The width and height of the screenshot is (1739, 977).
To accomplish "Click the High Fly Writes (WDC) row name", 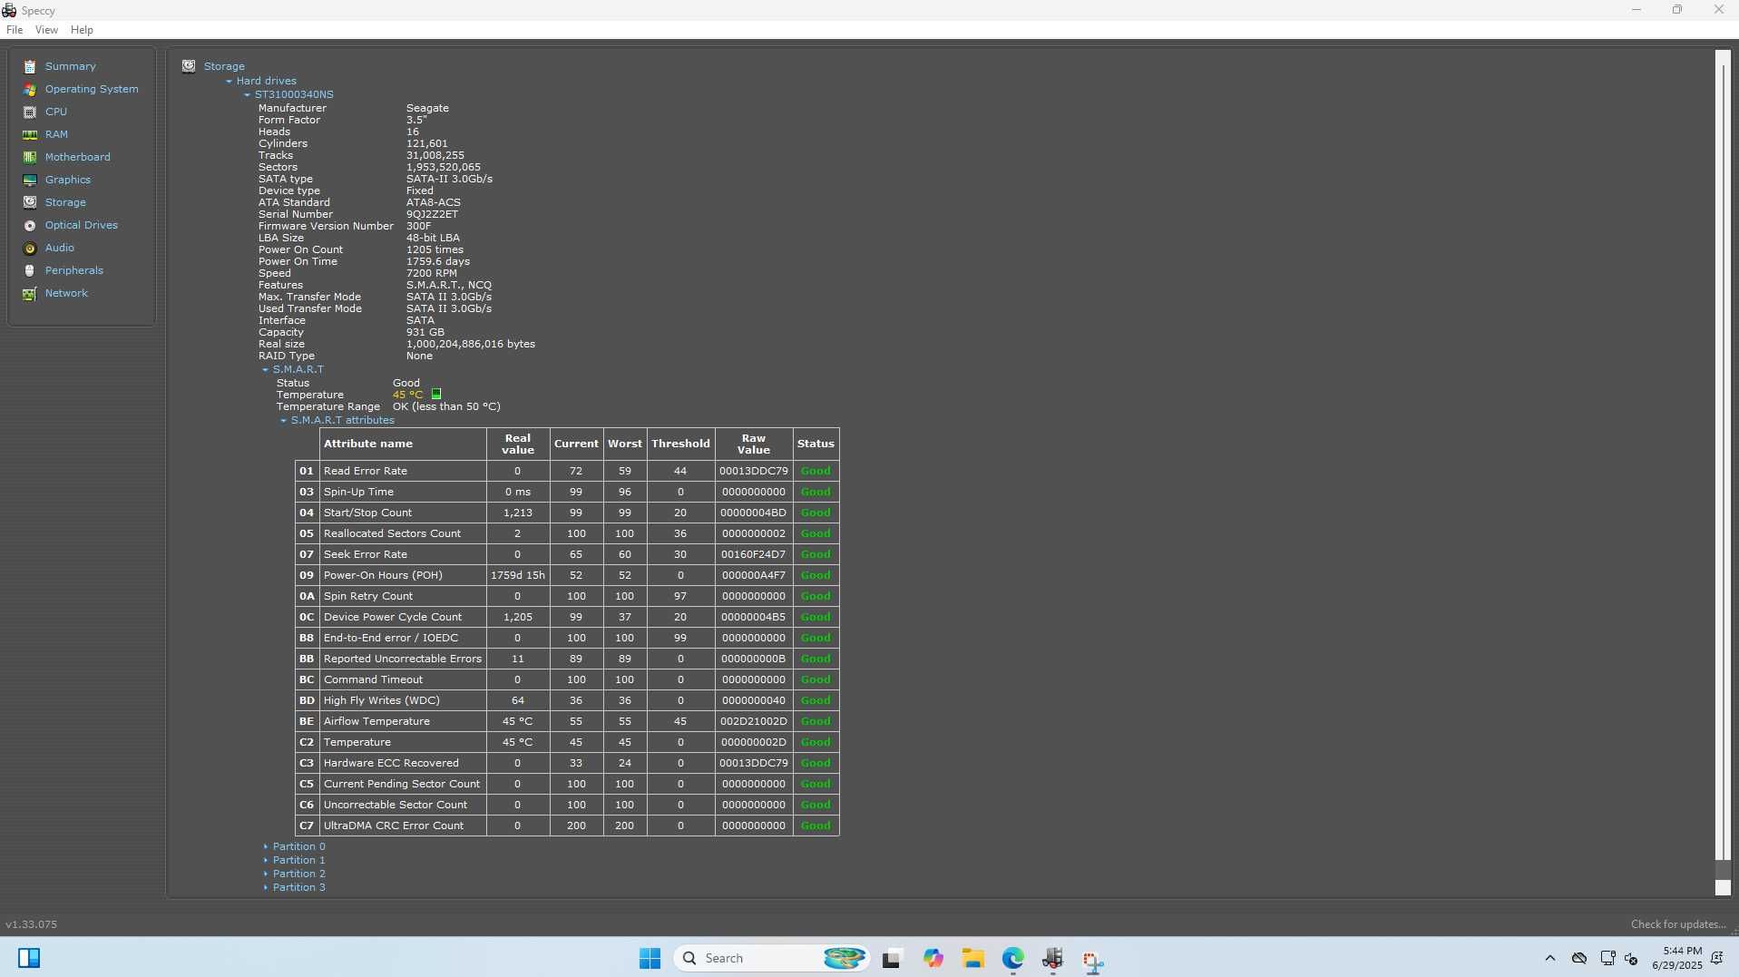I will 382,700.
